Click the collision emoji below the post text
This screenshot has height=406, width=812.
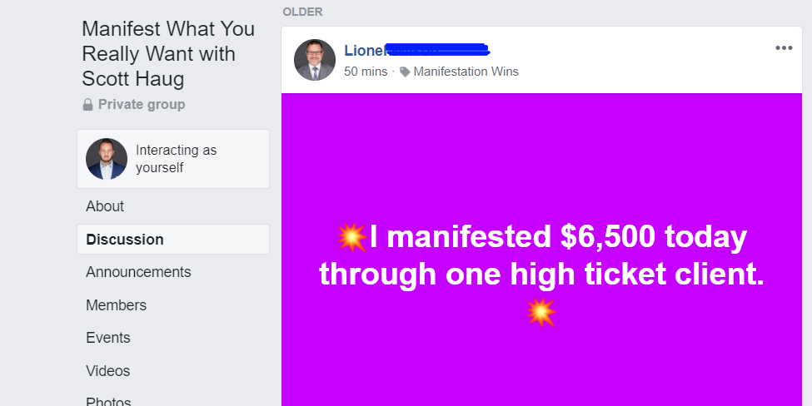(541, 312)
